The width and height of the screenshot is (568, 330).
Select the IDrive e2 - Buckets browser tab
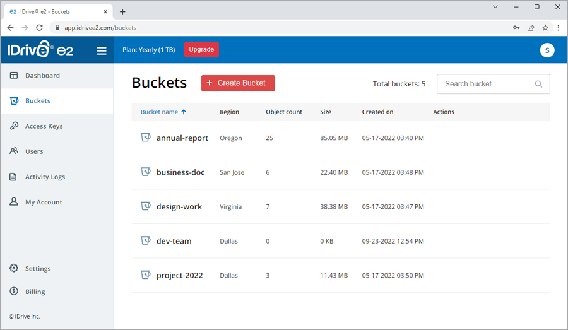click(x=59, y=11)
